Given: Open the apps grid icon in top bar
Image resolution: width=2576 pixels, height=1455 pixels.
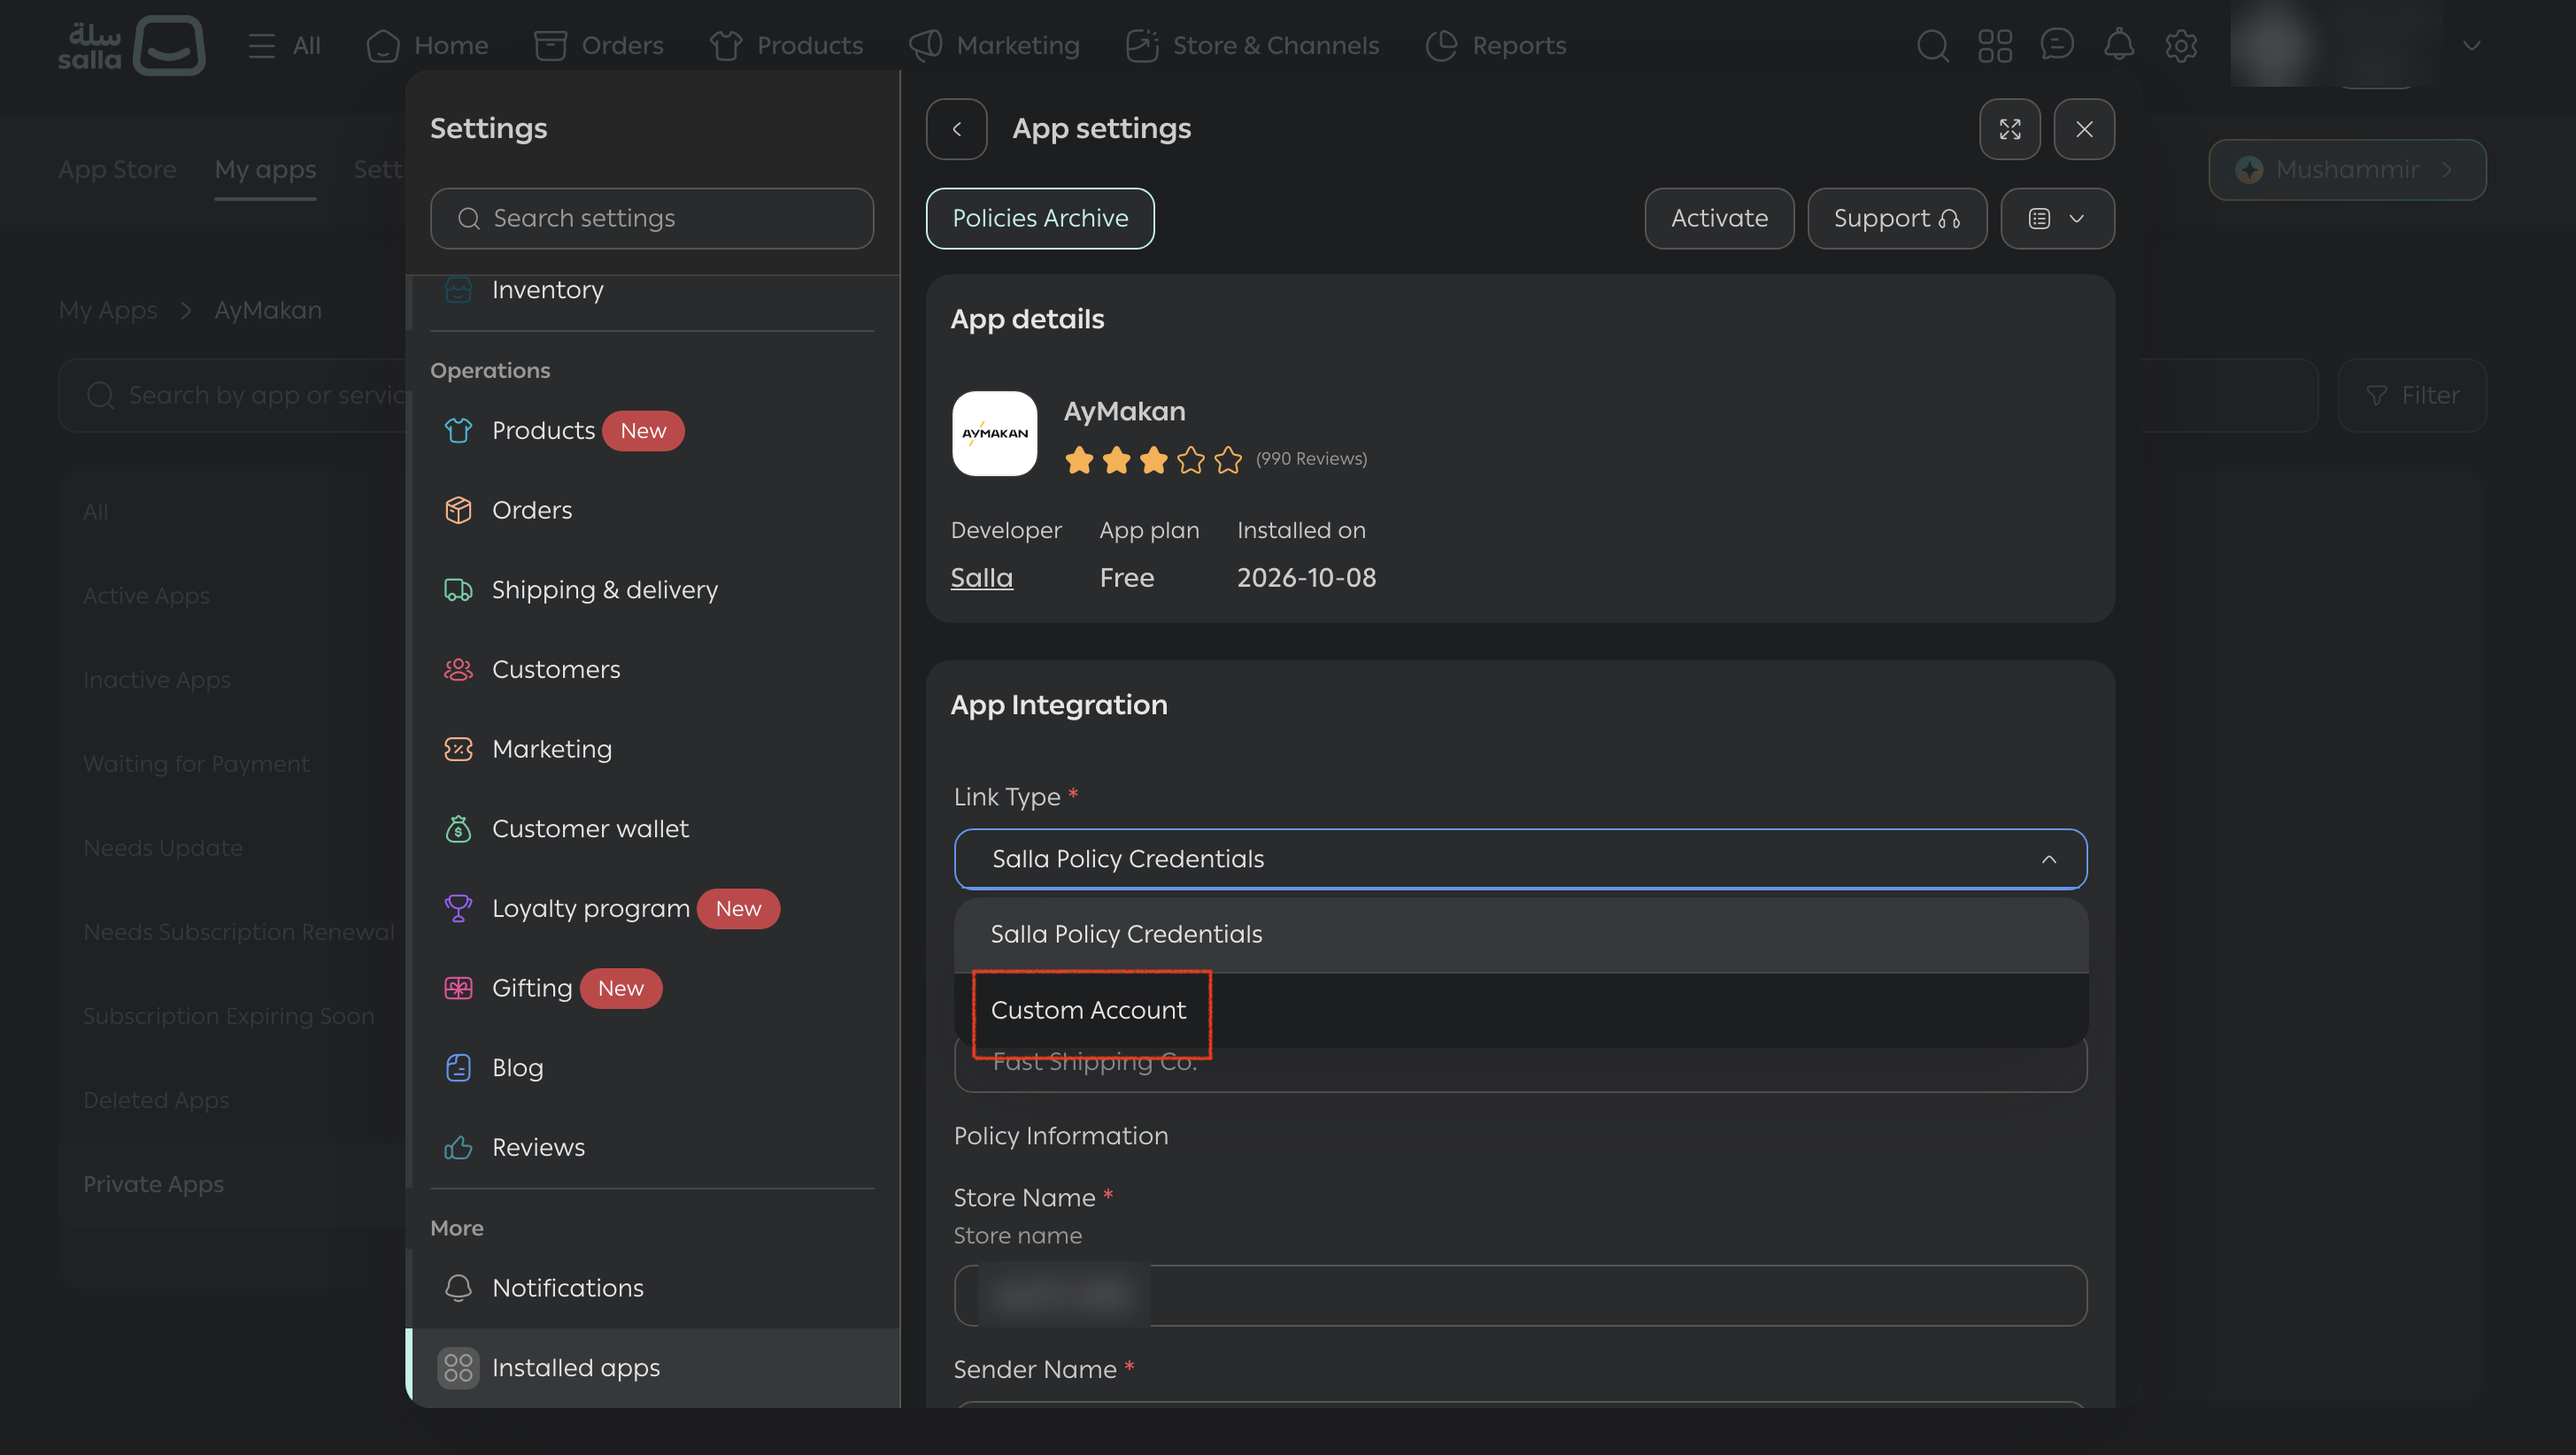Looking at the screenshot, I should click(x=1995, y=46).
